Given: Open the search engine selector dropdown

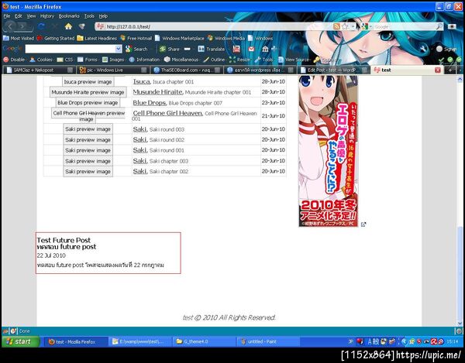Looking at the screenshot, I should pyautogui.click(x=370, y=26).
